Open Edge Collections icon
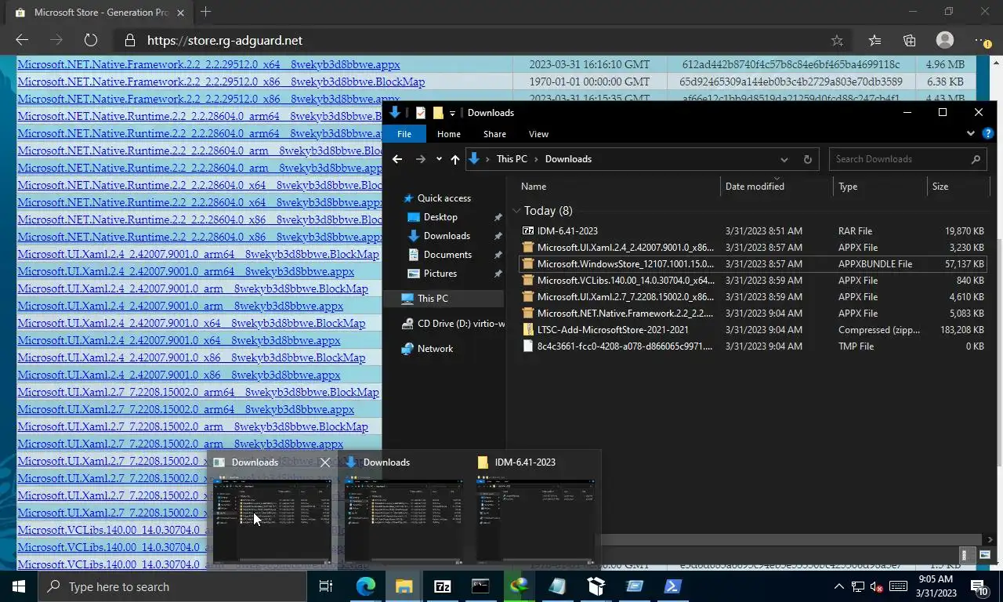 910,41
